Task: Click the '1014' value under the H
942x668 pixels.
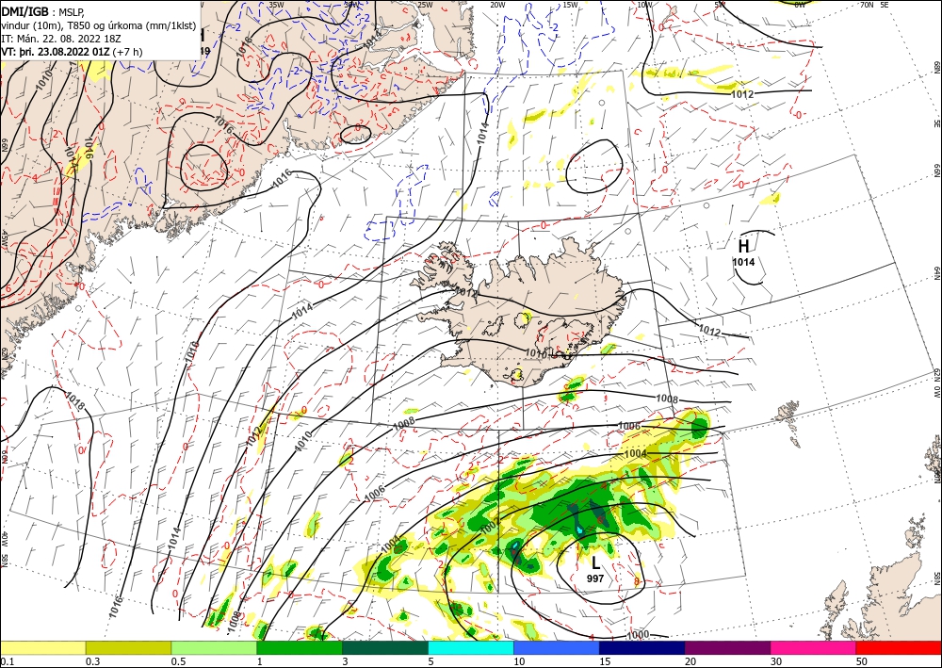Action: pos(744,262)
